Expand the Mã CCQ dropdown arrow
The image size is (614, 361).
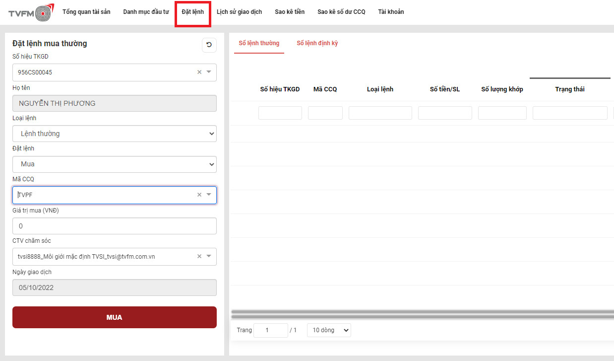tap(209, 195)
